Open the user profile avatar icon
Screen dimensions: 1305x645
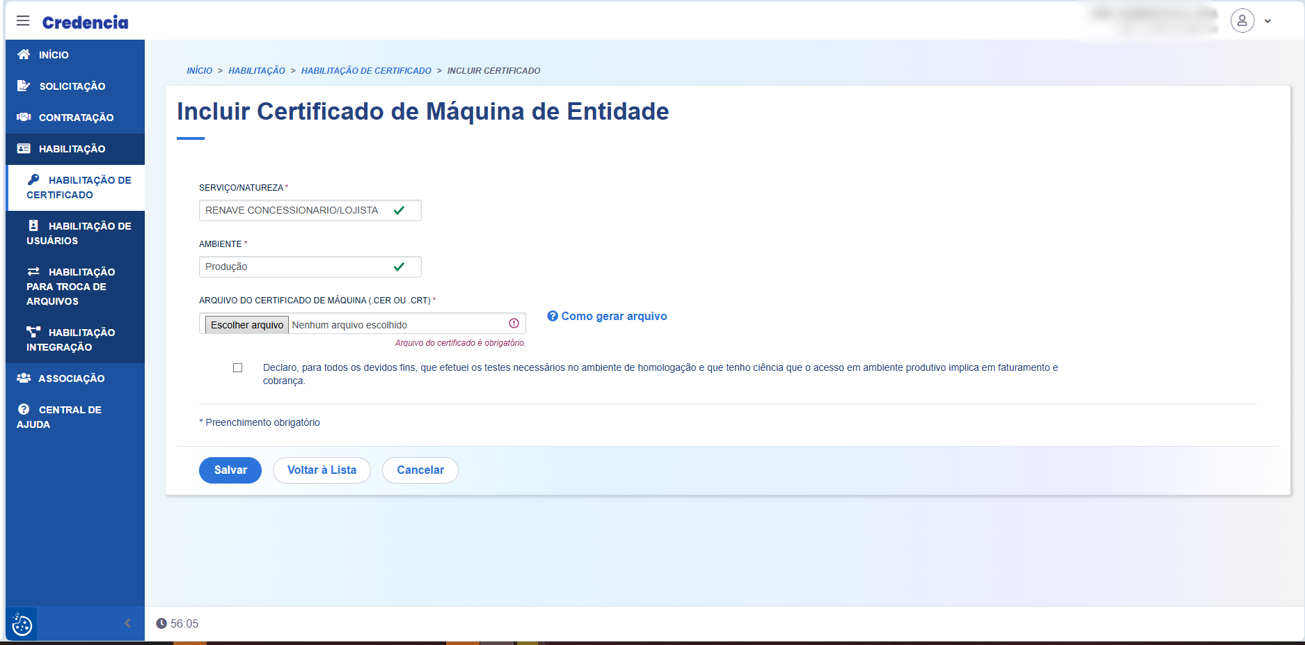tap(1242, 21)
